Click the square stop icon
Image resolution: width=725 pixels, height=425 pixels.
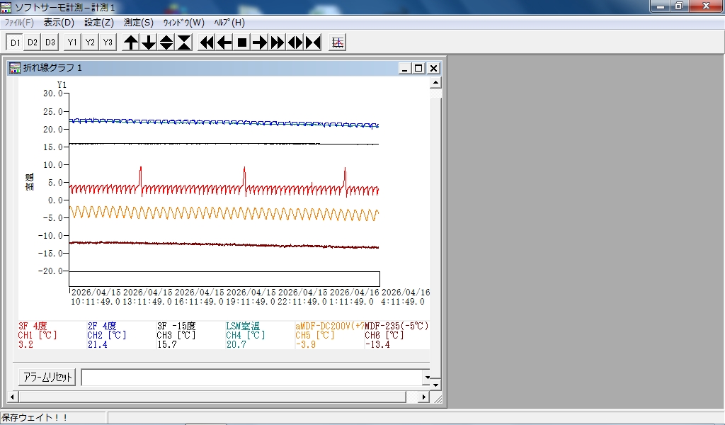242,42
